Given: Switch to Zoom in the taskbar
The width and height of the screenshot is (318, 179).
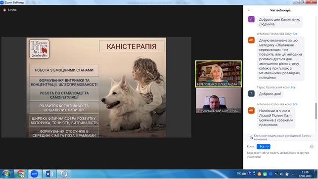Looking at the screenshot, I should click(x=34, y=174).
